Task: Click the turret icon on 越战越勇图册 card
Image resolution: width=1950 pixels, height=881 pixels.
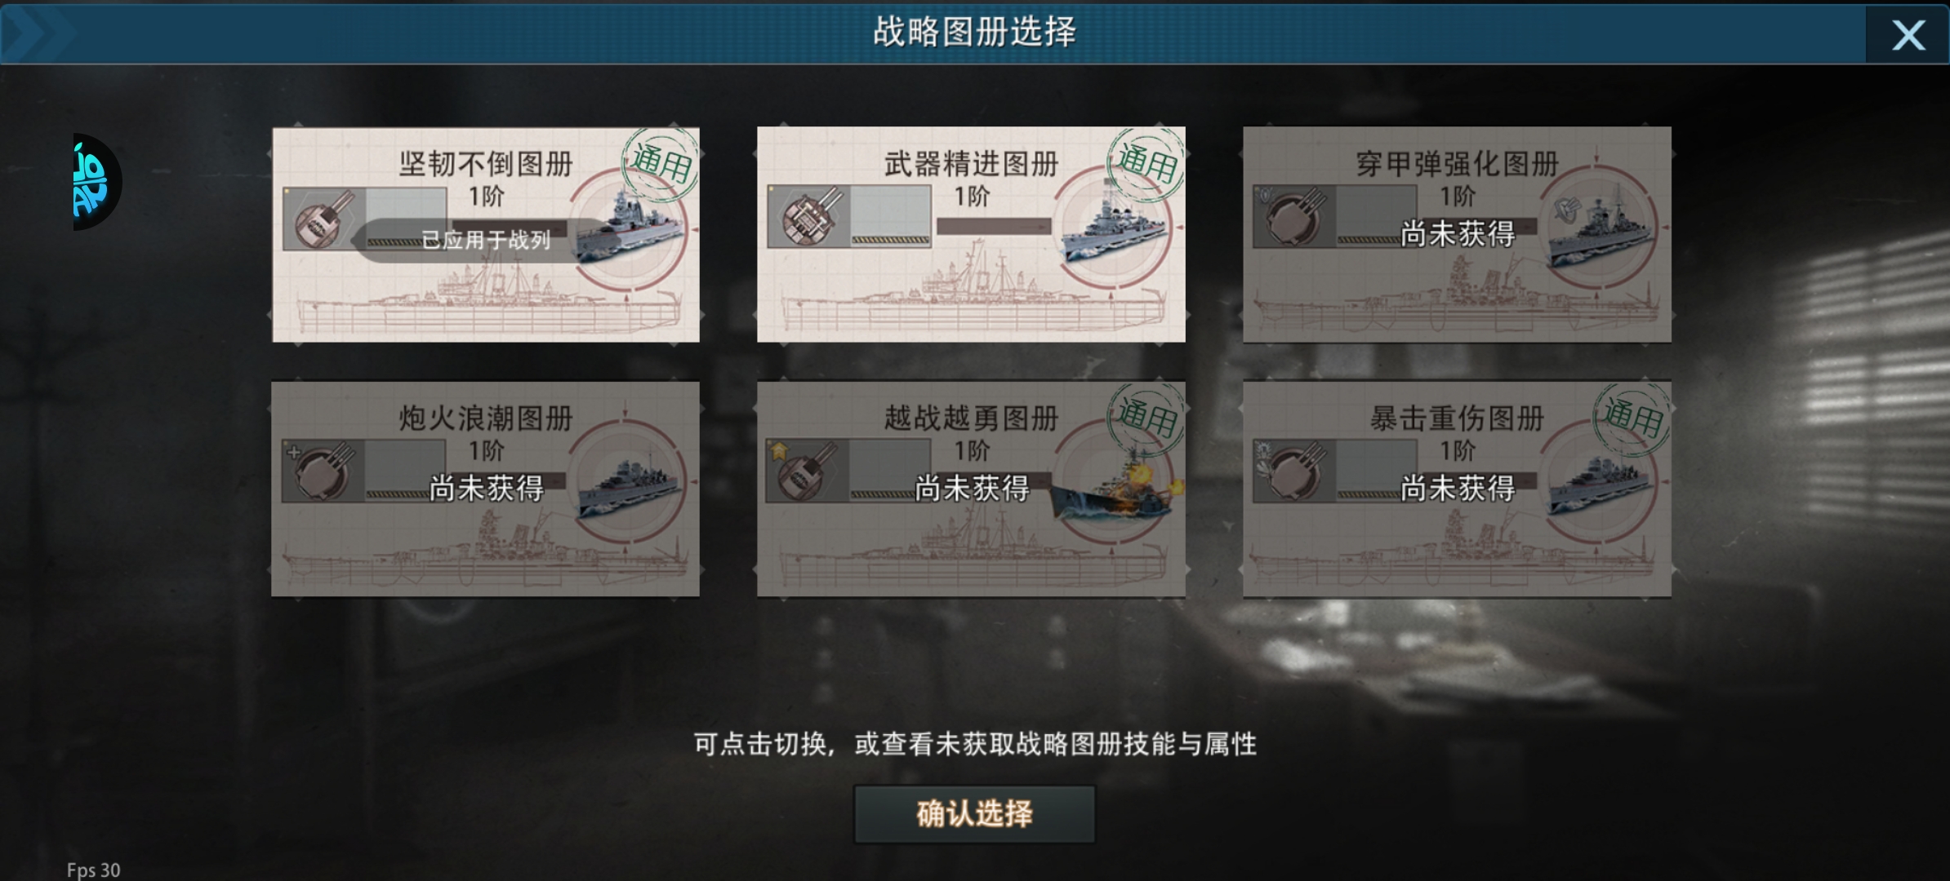Action: (808, 471)
